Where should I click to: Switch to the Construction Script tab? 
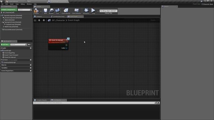pos(58,16)
